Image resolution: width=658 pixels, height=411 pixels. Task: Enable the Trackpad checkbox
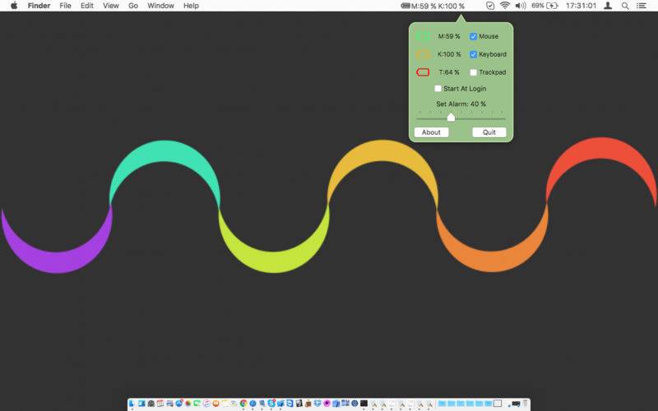[x=474, y=72]
